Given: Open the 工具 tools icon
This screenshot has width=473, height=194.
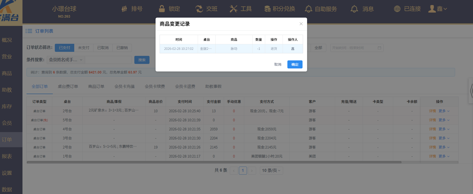Looking at the screenshot, I should (233, 9).
